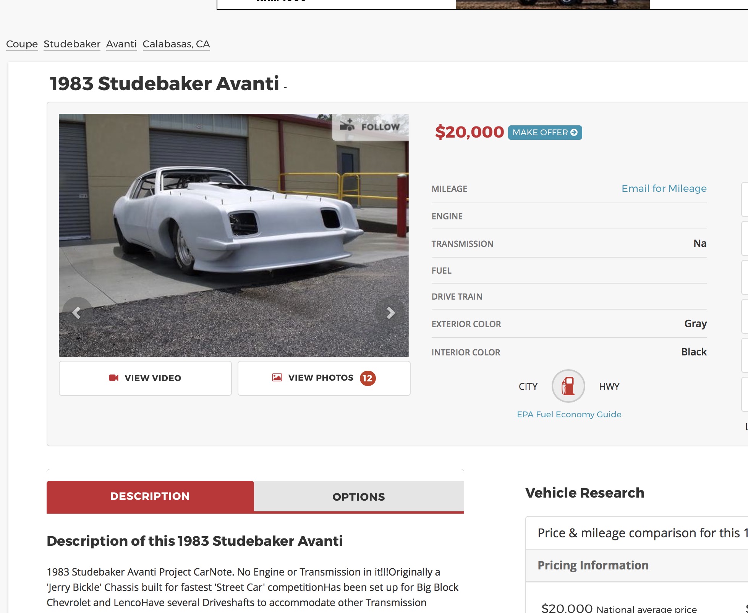748x613 pixels.
Task: Click the View Video button
Action: (x=145, y=378)
